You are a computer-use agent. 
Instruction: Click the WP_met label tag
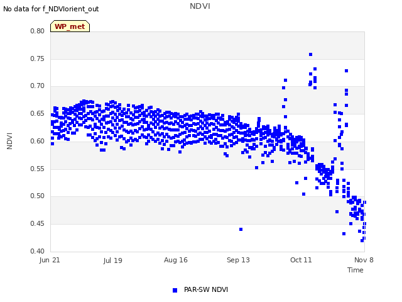70,26
